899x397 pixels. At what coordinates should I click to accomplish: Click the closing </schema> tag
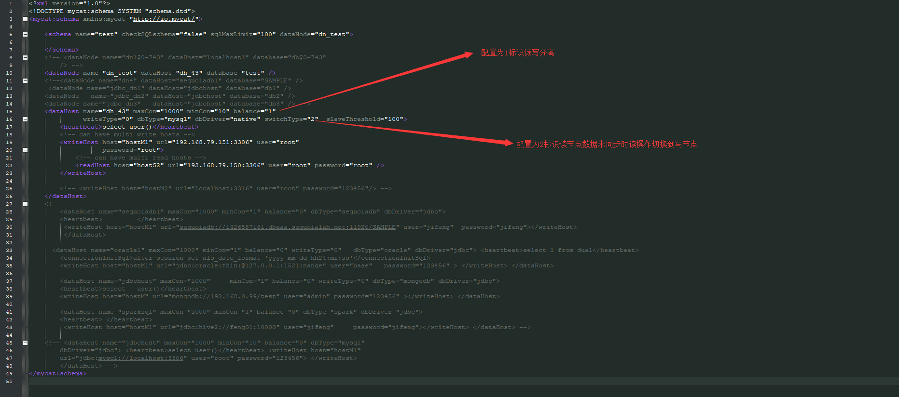click(62, 50)
